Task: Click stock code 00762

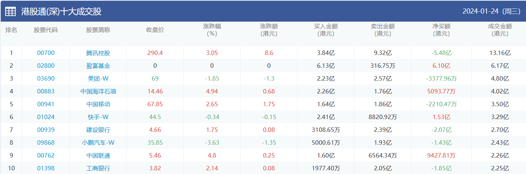Action: pos(46,156)
